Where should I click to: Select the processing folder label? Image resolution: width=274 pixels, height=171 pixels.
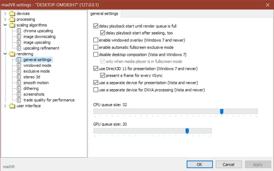[x=26, y=19]
